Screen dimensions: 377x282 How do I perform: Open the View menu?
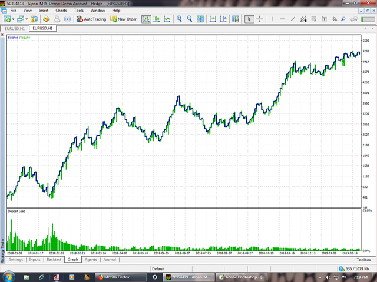28,11
